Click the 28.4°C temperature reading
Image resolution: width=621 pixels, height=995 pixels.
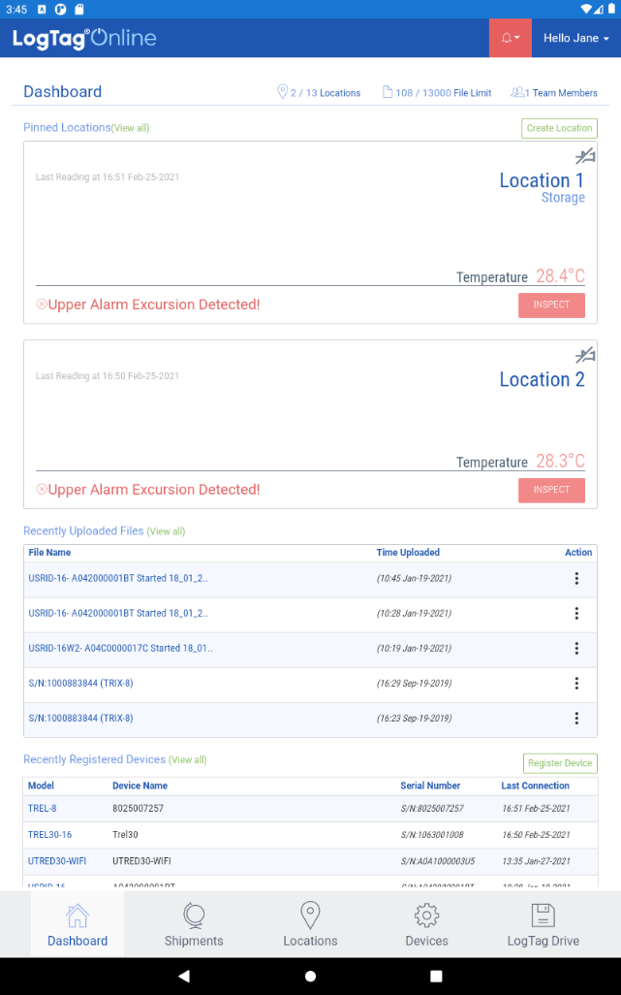[x=560, y=276]
